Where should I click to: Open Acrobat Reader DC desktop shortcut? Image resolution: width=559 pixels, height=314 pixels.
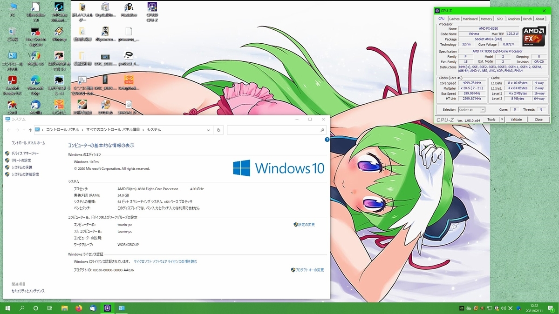coord(13,85)
